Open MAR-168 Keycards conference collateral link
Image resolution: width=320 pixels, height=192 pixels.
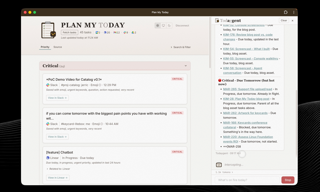tap(245, 125)
